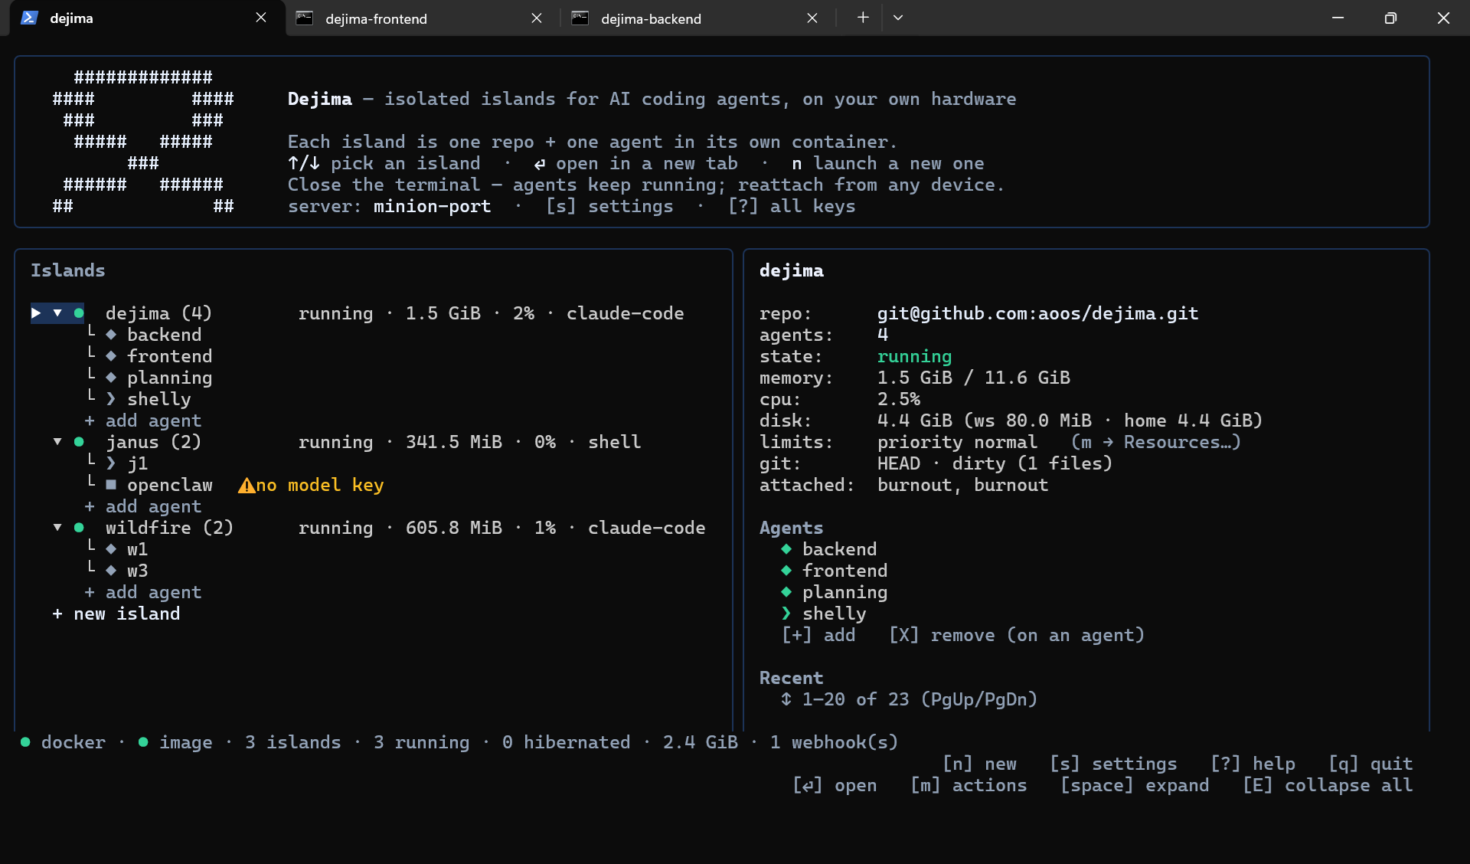This screenshot has width=1470, height=864.
Task: Click the console icon on dejima-backend tab
Action: tap(580, 18)
